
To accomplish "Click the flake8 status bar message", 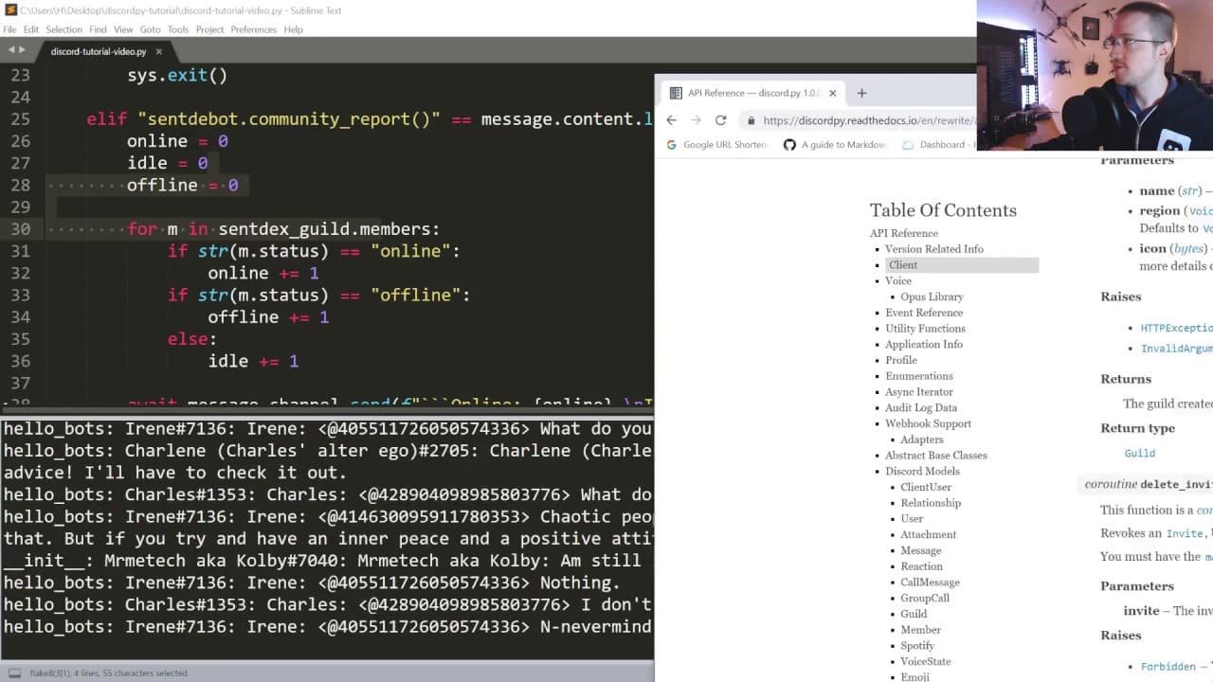I will coord(109,673).
